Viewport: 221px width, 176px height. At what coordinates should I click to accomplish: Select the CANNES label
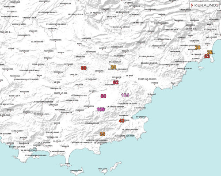click(196, 59)
